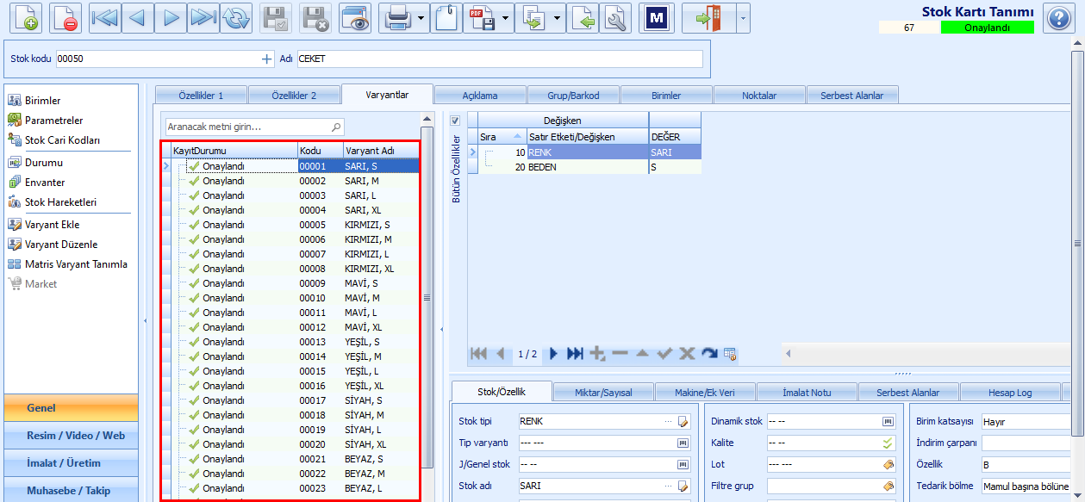Save as PDF icon
The image size is (1085, 502).
481,18
